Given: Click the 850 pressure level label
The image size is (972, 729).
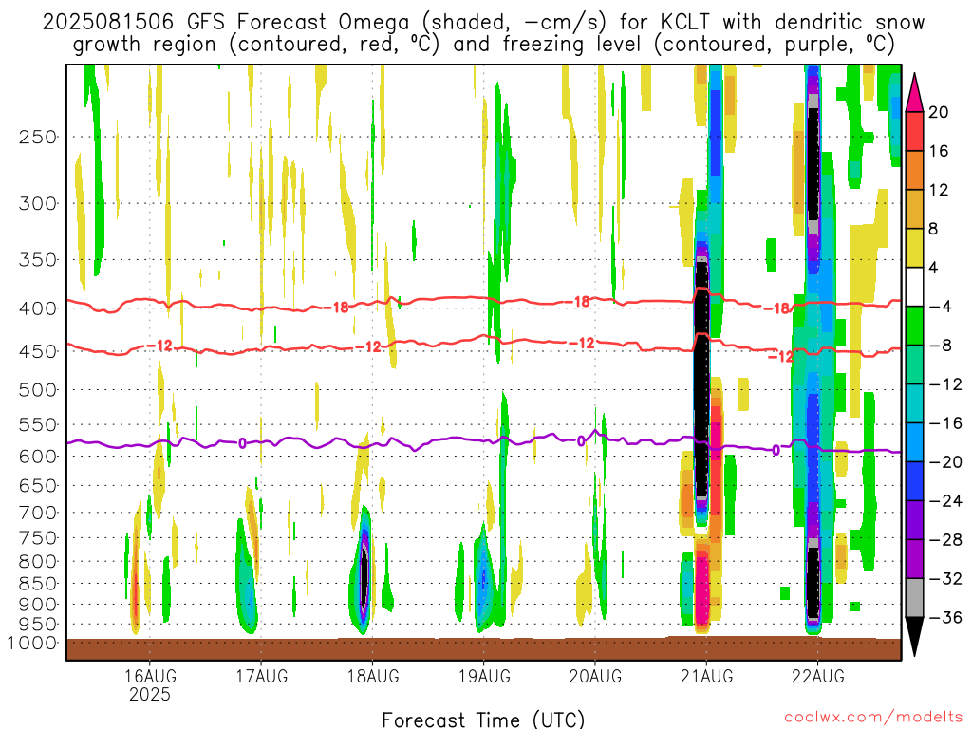Looking at the screenshot, I should pos(38,584).
